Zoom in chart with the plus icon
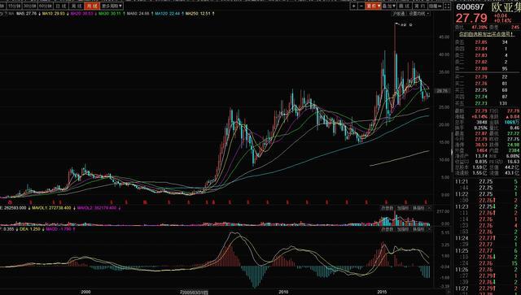The image size is (521, 295). coord(354,6)
